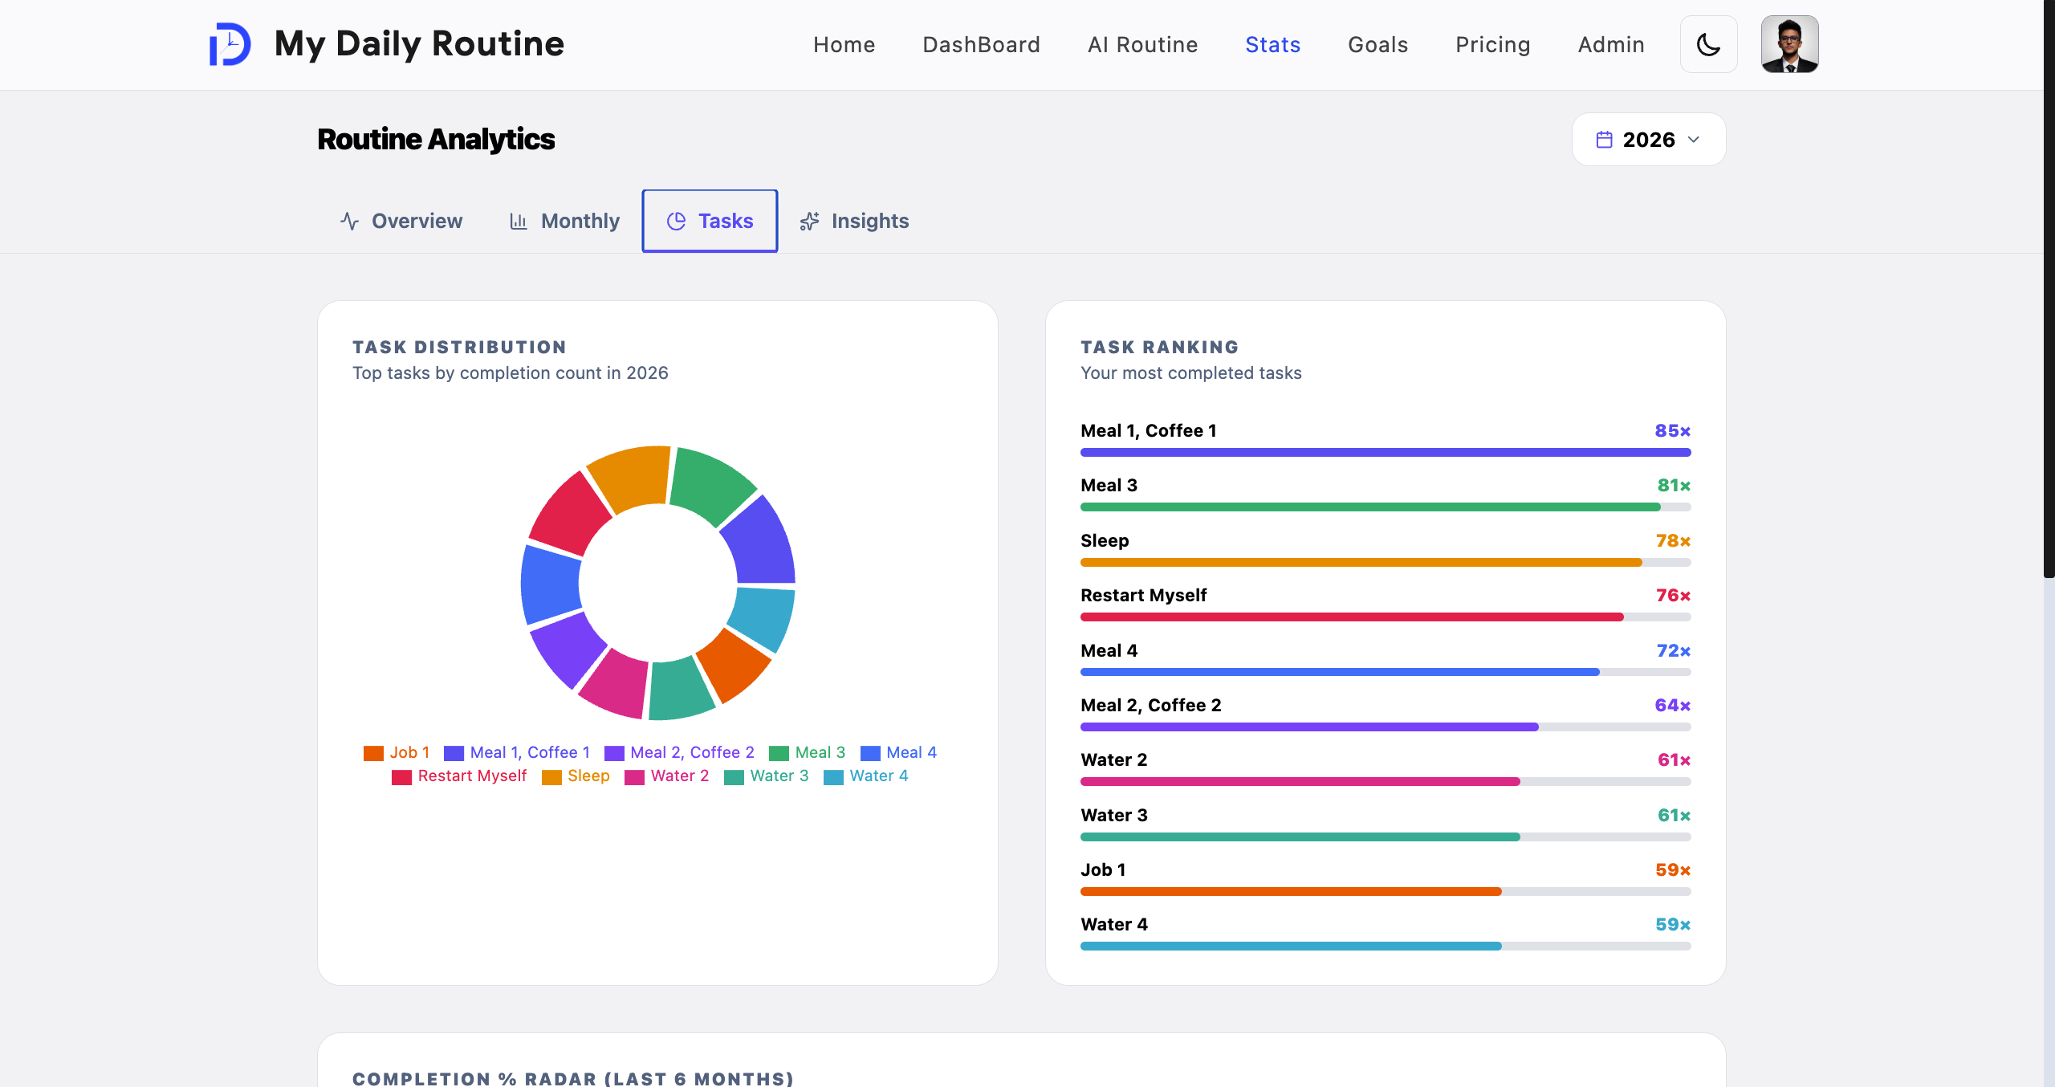
Task: Click the My Daily Routine title text
Action: click(419, 44)
